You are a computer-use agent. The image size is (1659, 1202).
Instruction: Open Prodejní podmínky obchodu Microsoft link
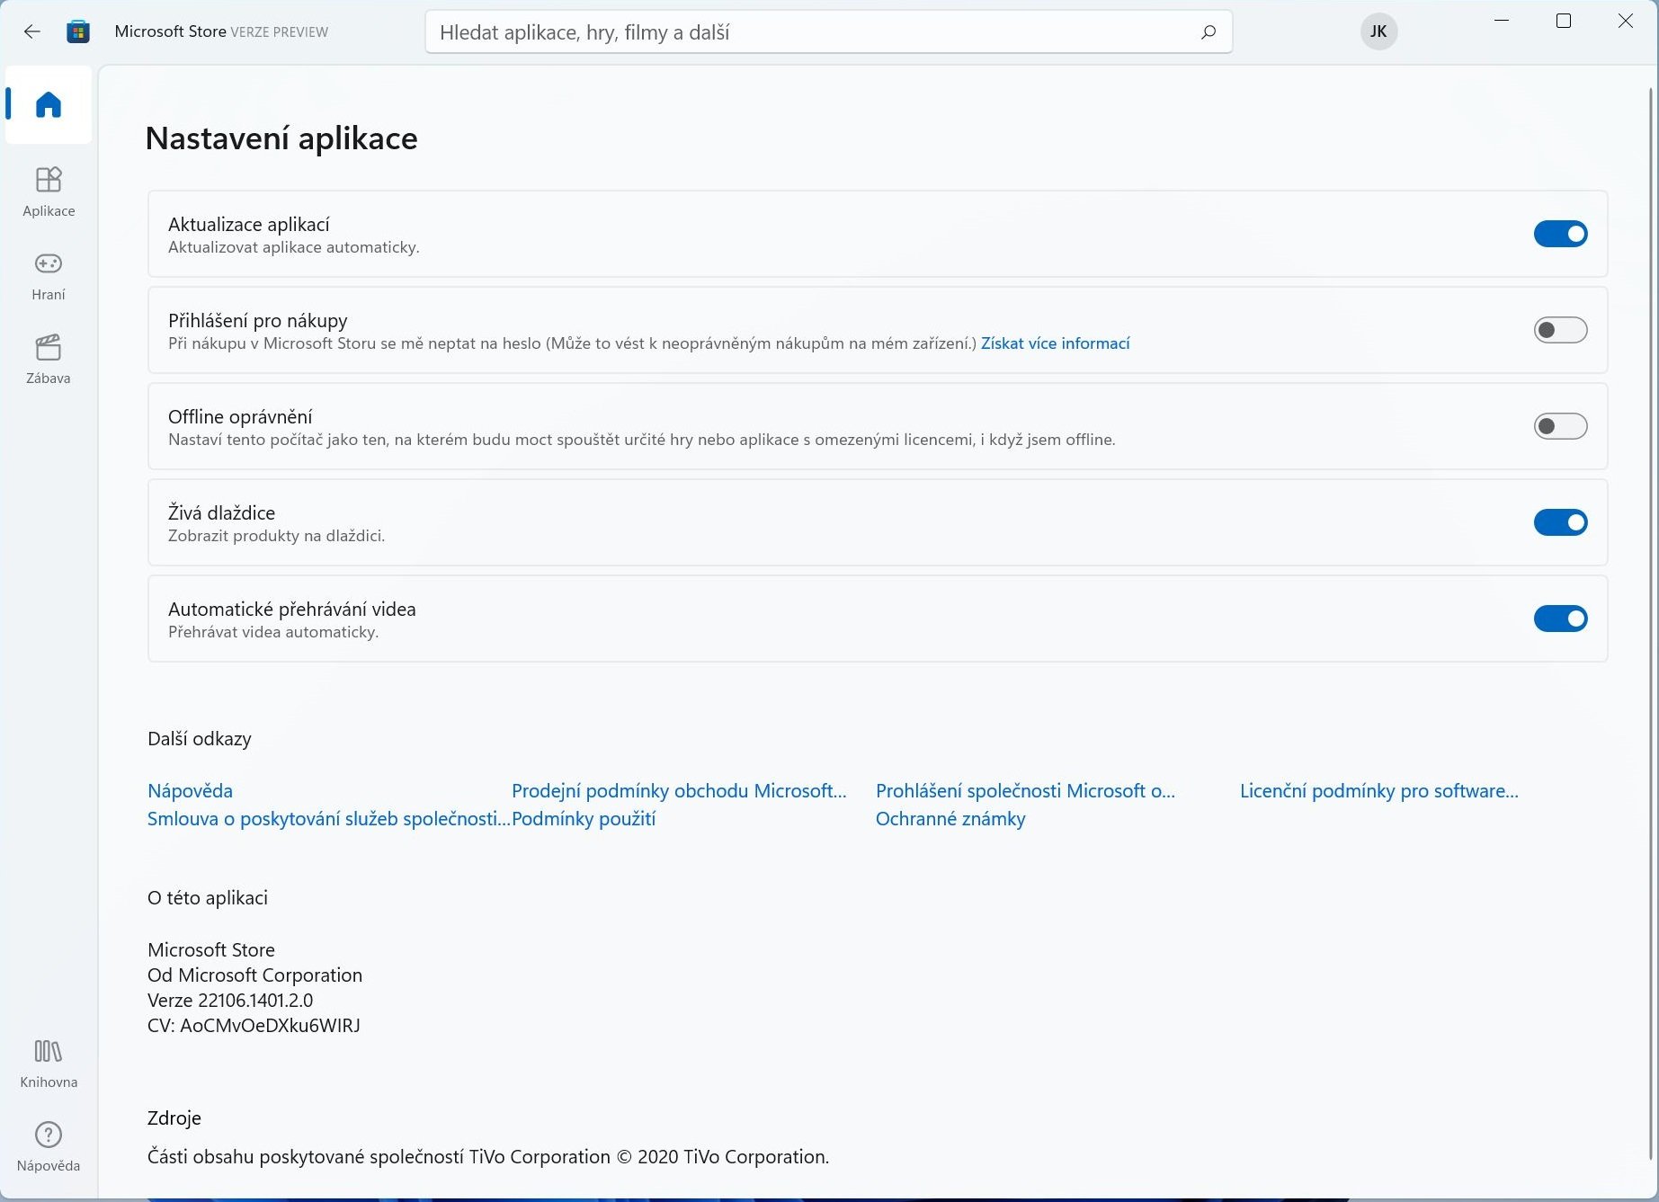(679, 791)
